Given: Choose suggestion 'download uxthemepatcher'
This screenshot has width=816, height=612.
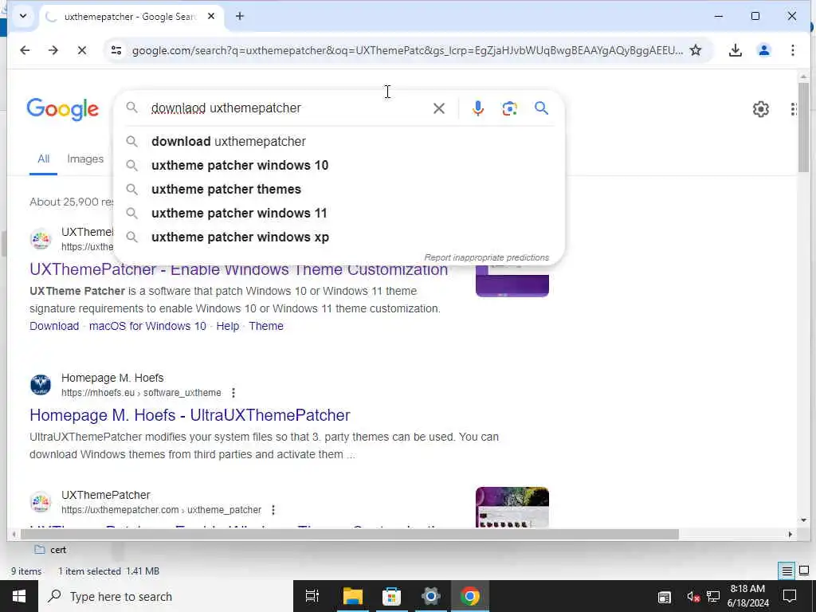Looking at the screenshot, I should [x=339, y=142].
